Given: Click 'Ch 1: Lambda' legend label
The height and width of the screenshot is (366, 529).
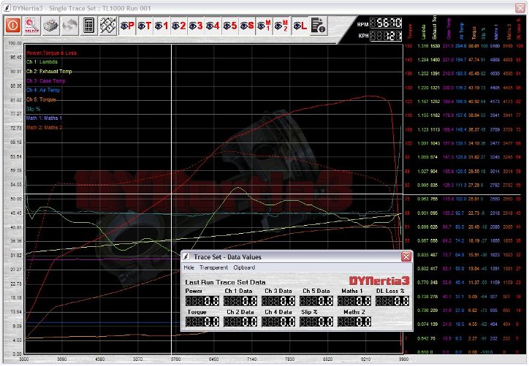Looking at the screenshot, I should 42,62.
